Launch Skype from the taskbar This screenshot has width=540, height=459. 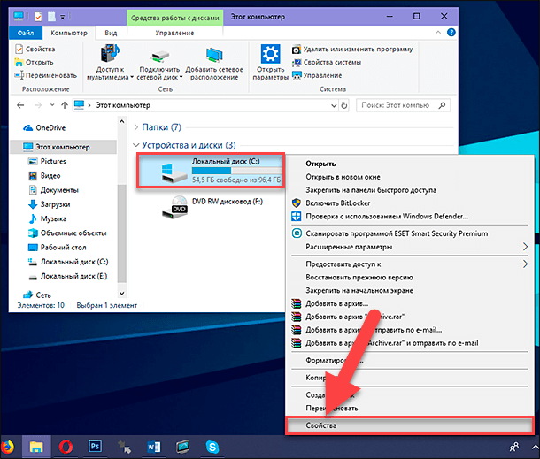tap(212, 447)
